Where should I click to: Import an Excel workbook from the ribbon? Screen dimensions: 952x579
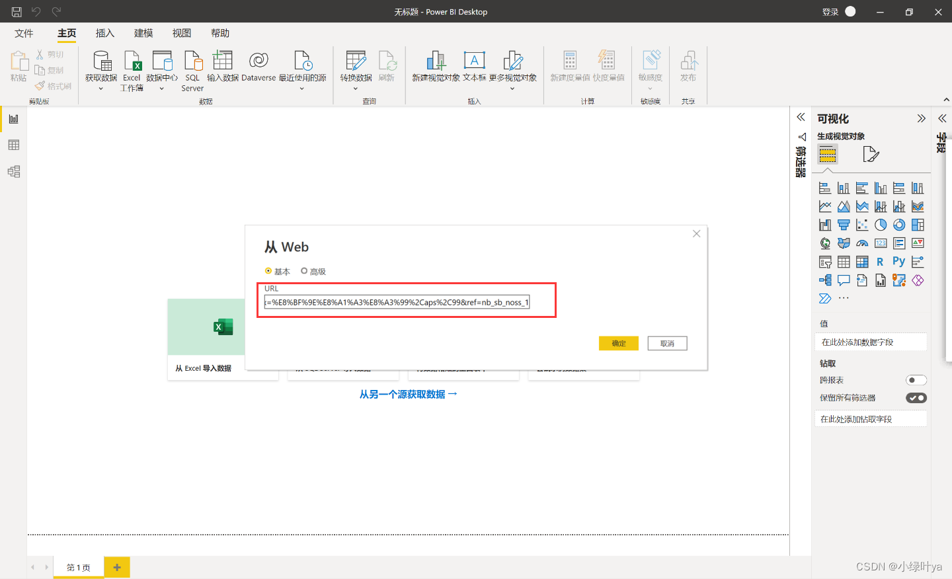132,61
